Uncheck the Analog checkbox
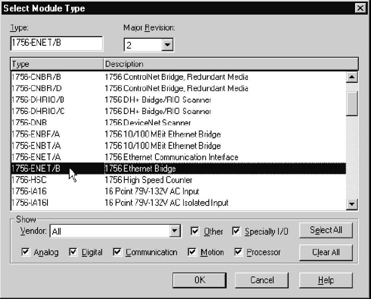The image size is (371, 299). 25,252
